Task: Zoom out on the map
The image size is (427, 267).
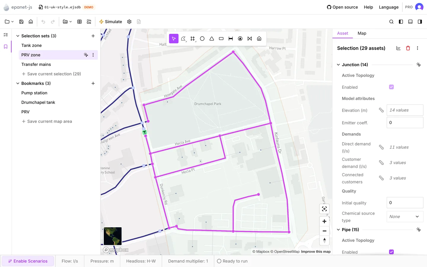Action: [x=324, y=231]
